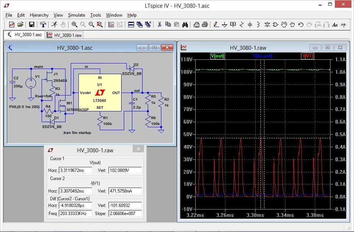Open the Edit menu

tap(21, 15)
